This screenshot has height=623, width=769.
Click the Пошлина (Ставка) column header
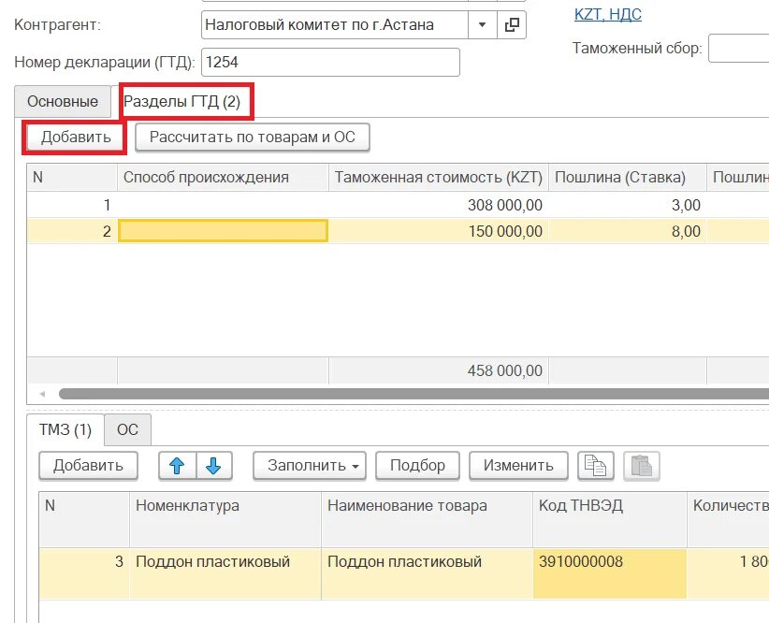point(627,177)
